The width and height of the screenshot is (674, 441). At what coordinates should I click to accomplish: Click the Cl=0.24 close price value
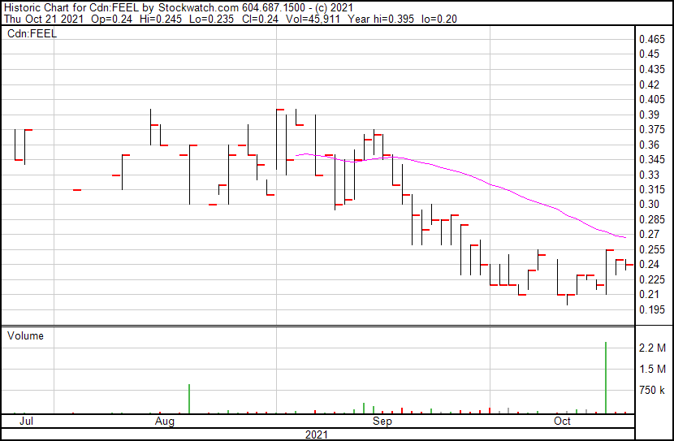click(260, 19)
